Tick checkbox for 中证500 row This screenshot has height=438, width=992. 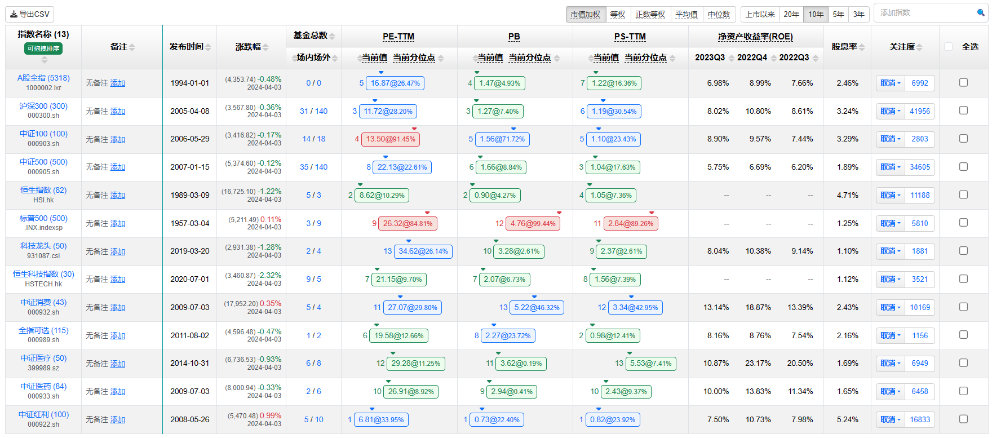(x=963, y=167)
